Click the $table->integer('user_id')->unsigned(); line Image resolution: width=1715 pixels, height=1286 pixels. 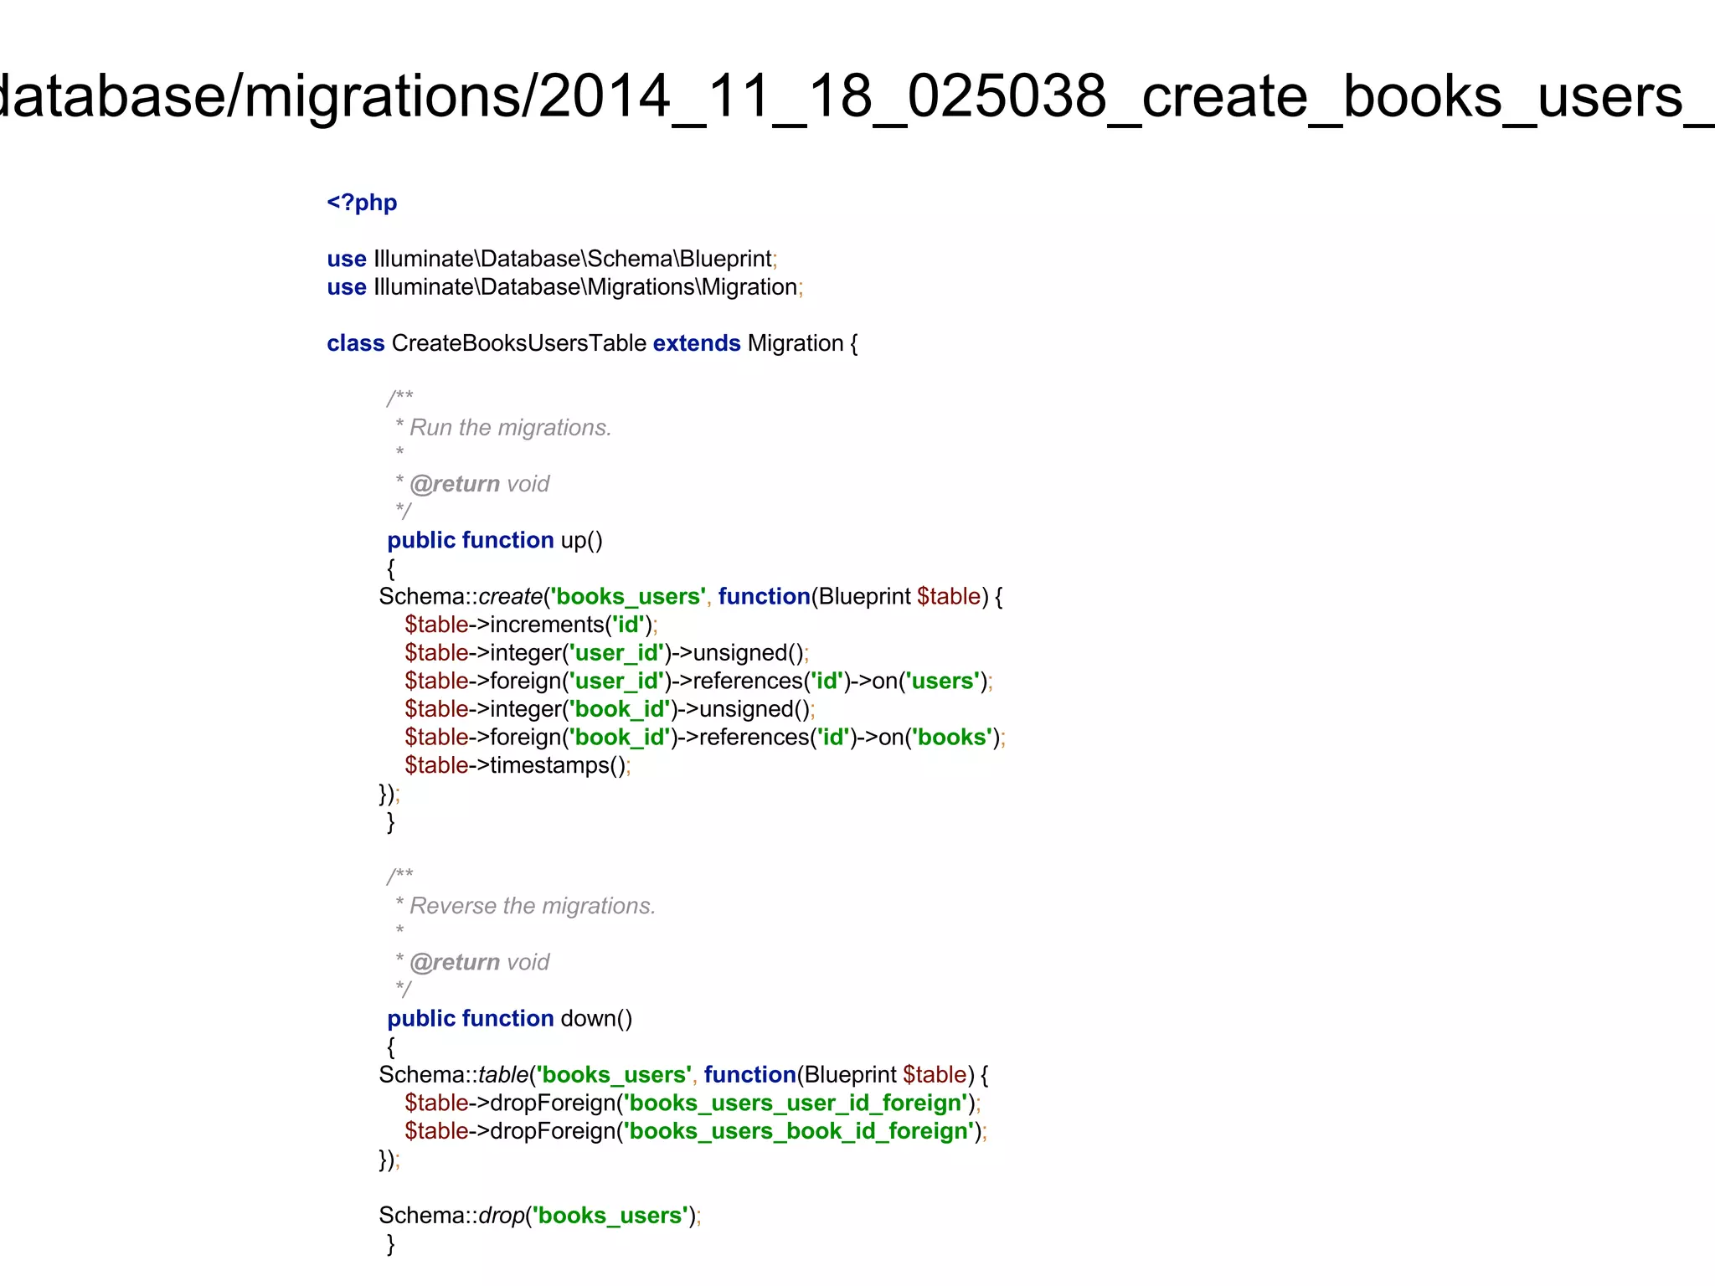point(607,653)
